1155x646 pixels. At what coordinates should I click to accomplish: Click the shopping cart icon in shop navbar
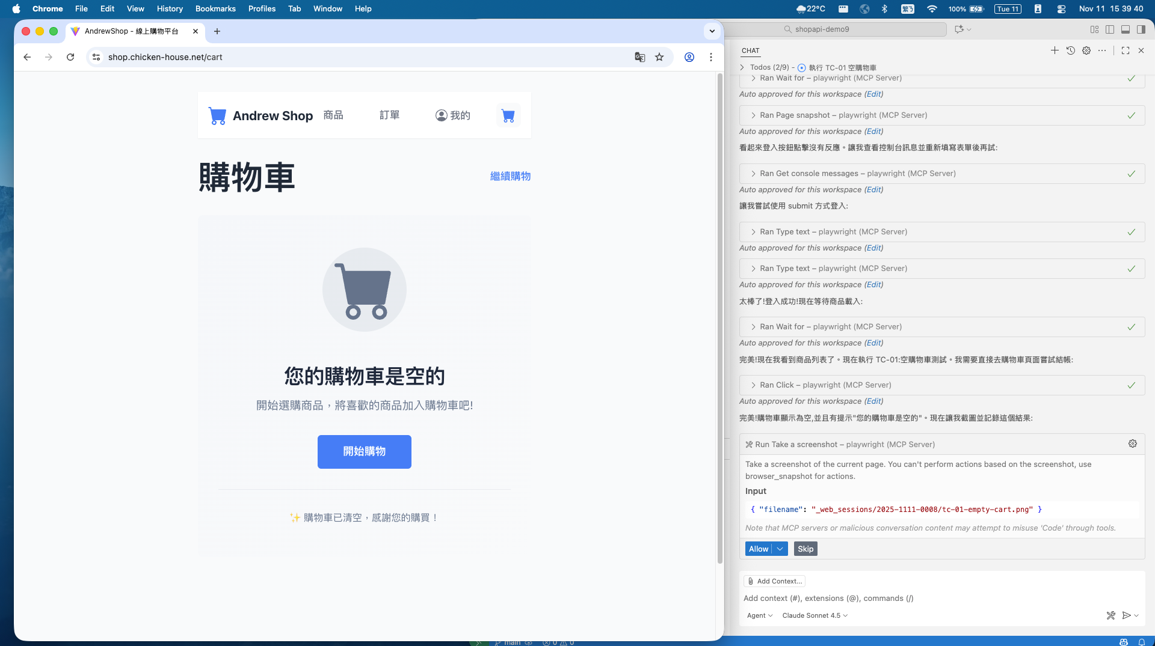(x=508, y=115)
